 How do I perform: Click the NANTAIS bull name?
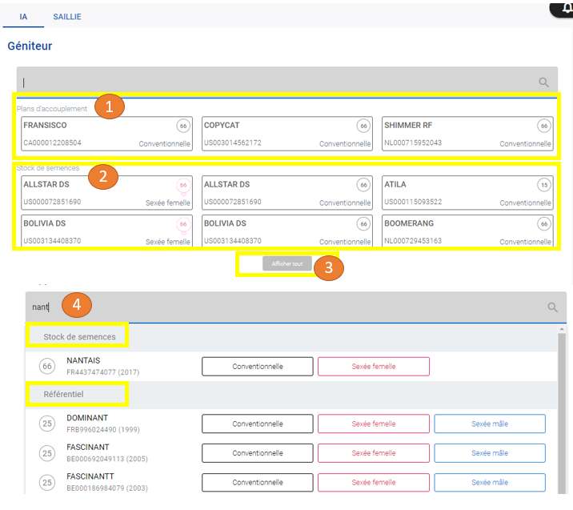pos(83,360)
